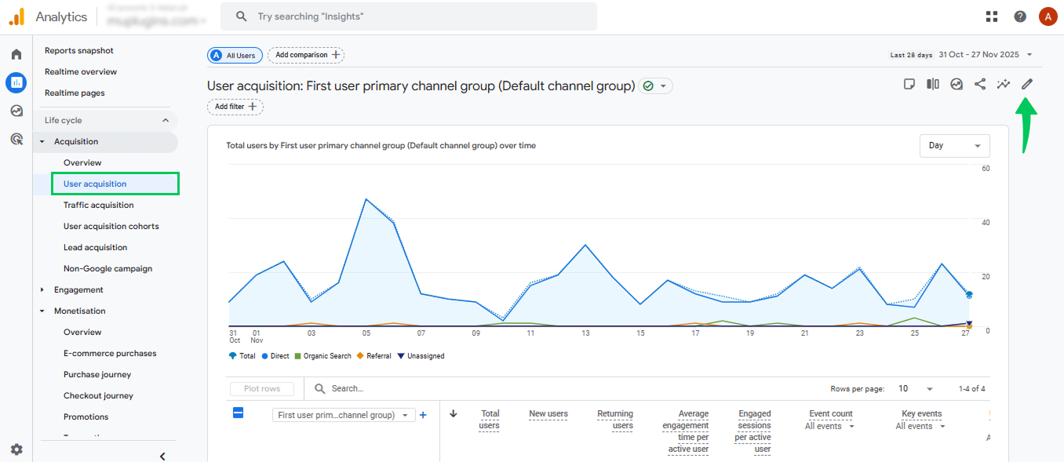
Task: Open the Day granularity dropdown
Action: 954,146
